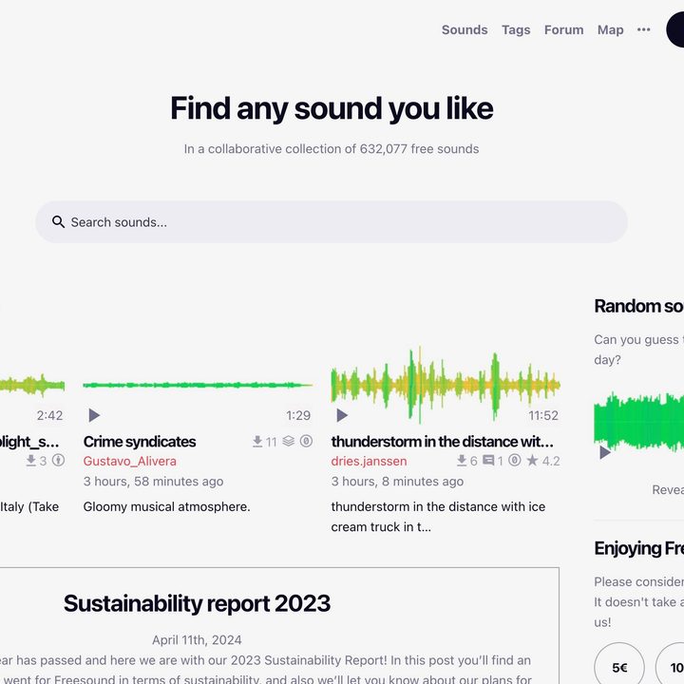
Task: Click the comments icon on thunderstorm sound
Action: (488, 461)
